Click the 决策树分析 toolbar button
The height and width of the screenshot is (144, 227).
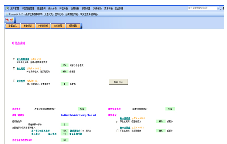click(x=43, y=26)
